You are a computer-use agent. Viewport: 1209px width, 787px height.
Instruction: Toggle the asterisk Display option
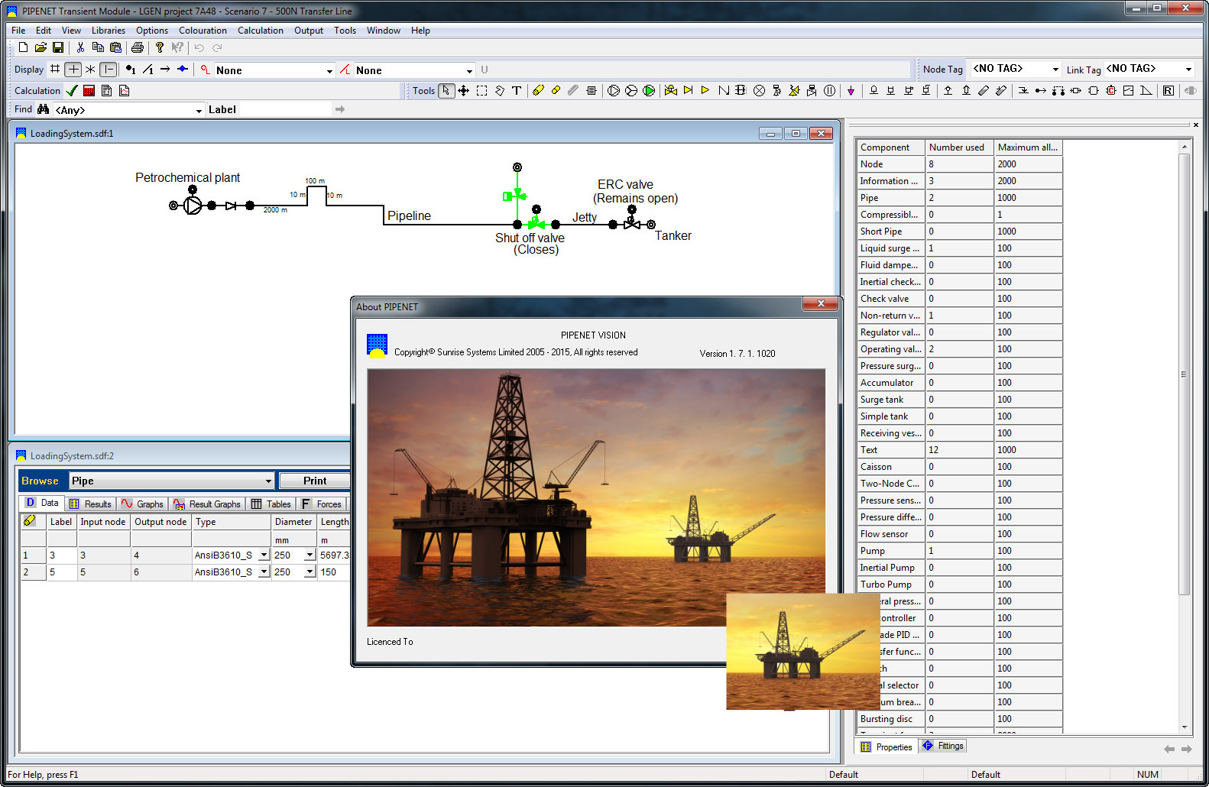click(90, 69)
